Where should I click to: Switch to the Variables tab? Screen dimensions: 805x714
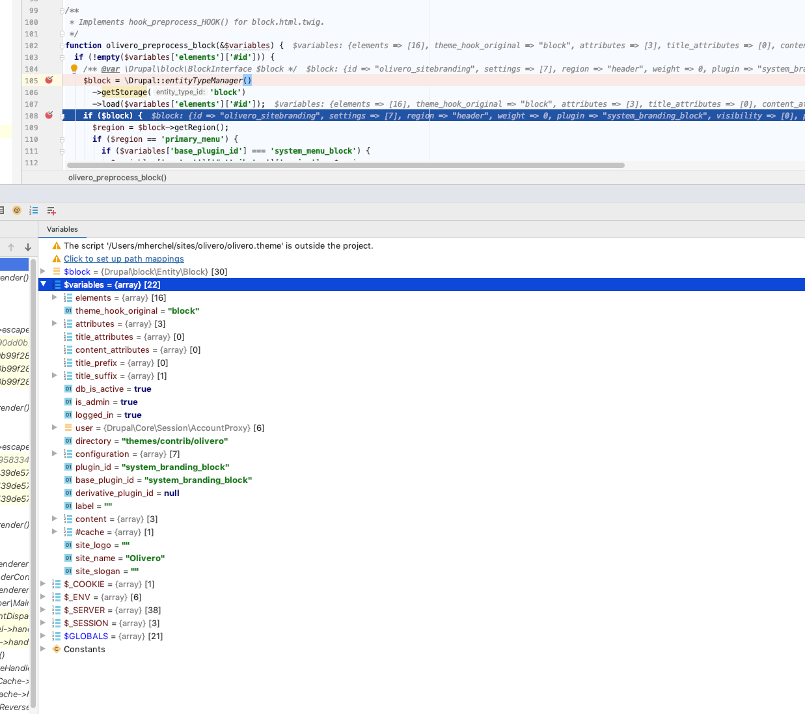coord(62,229)
